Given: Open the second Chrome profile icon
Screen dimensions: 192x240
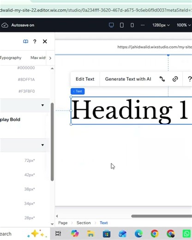Looking at the screenshot, I should (171, 234).
